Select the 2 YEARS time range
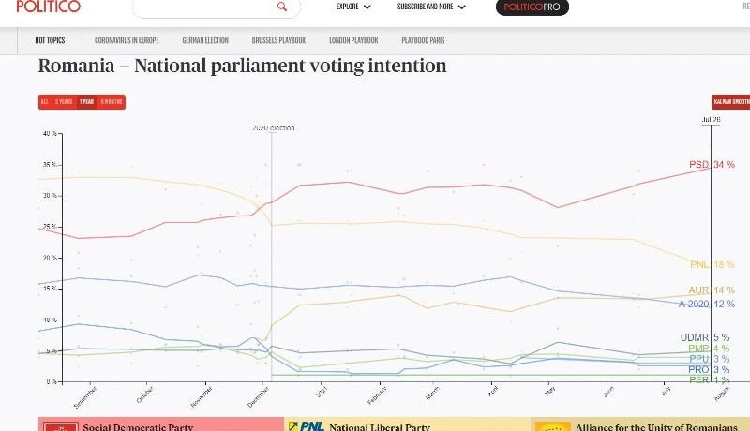 click(63, 102)
